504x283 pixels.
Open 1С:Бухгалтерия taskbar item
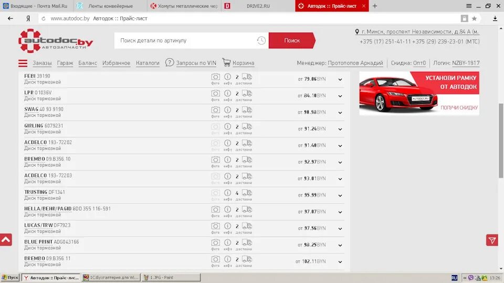tap(111, 278)
